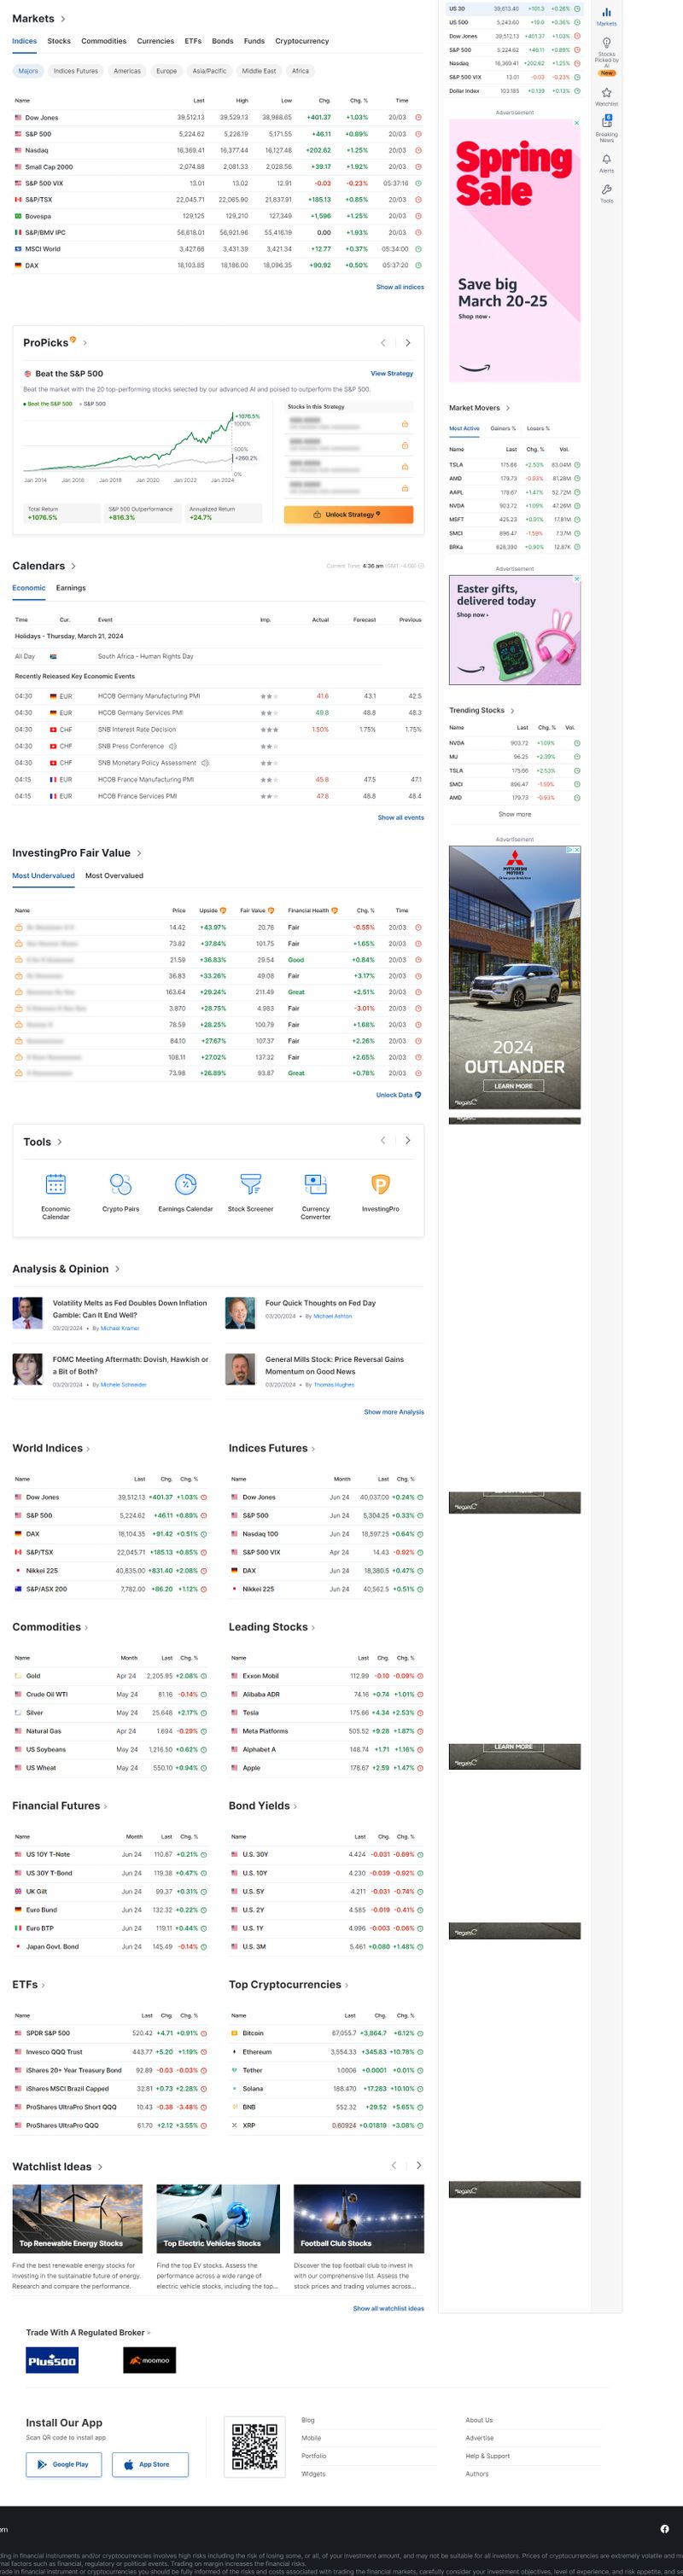Screen dimensions: 683x2576
Task: Select the 'Small Cap 2000' index row
Action: coord(218,167)
